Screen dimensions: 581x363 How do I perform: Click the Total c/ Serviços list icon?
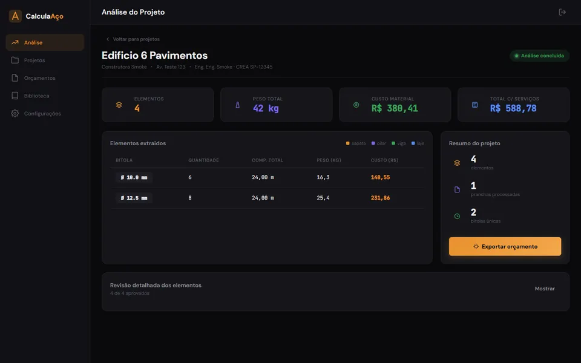[474, 105]
